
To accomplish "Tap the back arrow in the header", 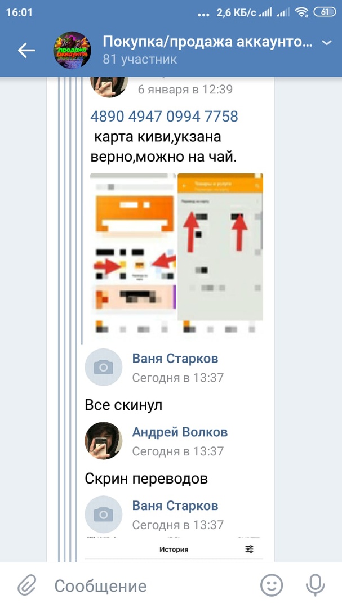I will (x=26, y=50).
